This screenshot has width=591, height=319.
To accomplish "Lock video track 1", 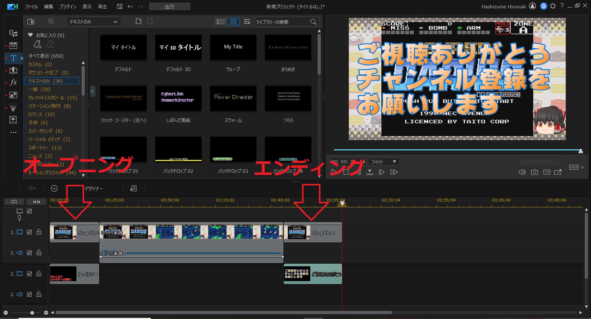I will 39,232.
